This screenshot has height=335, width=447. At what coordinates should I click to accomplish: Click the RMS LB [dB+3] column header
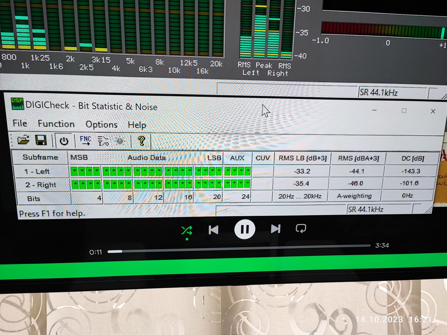[x=303, y=158]
